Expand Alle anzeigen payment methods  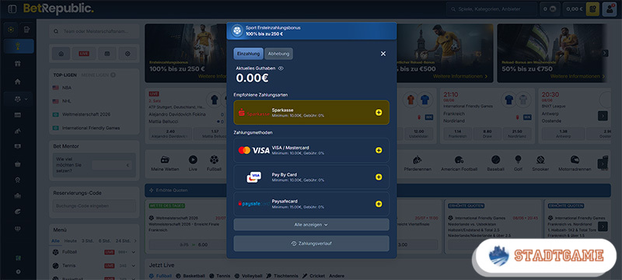pos(311,225)
